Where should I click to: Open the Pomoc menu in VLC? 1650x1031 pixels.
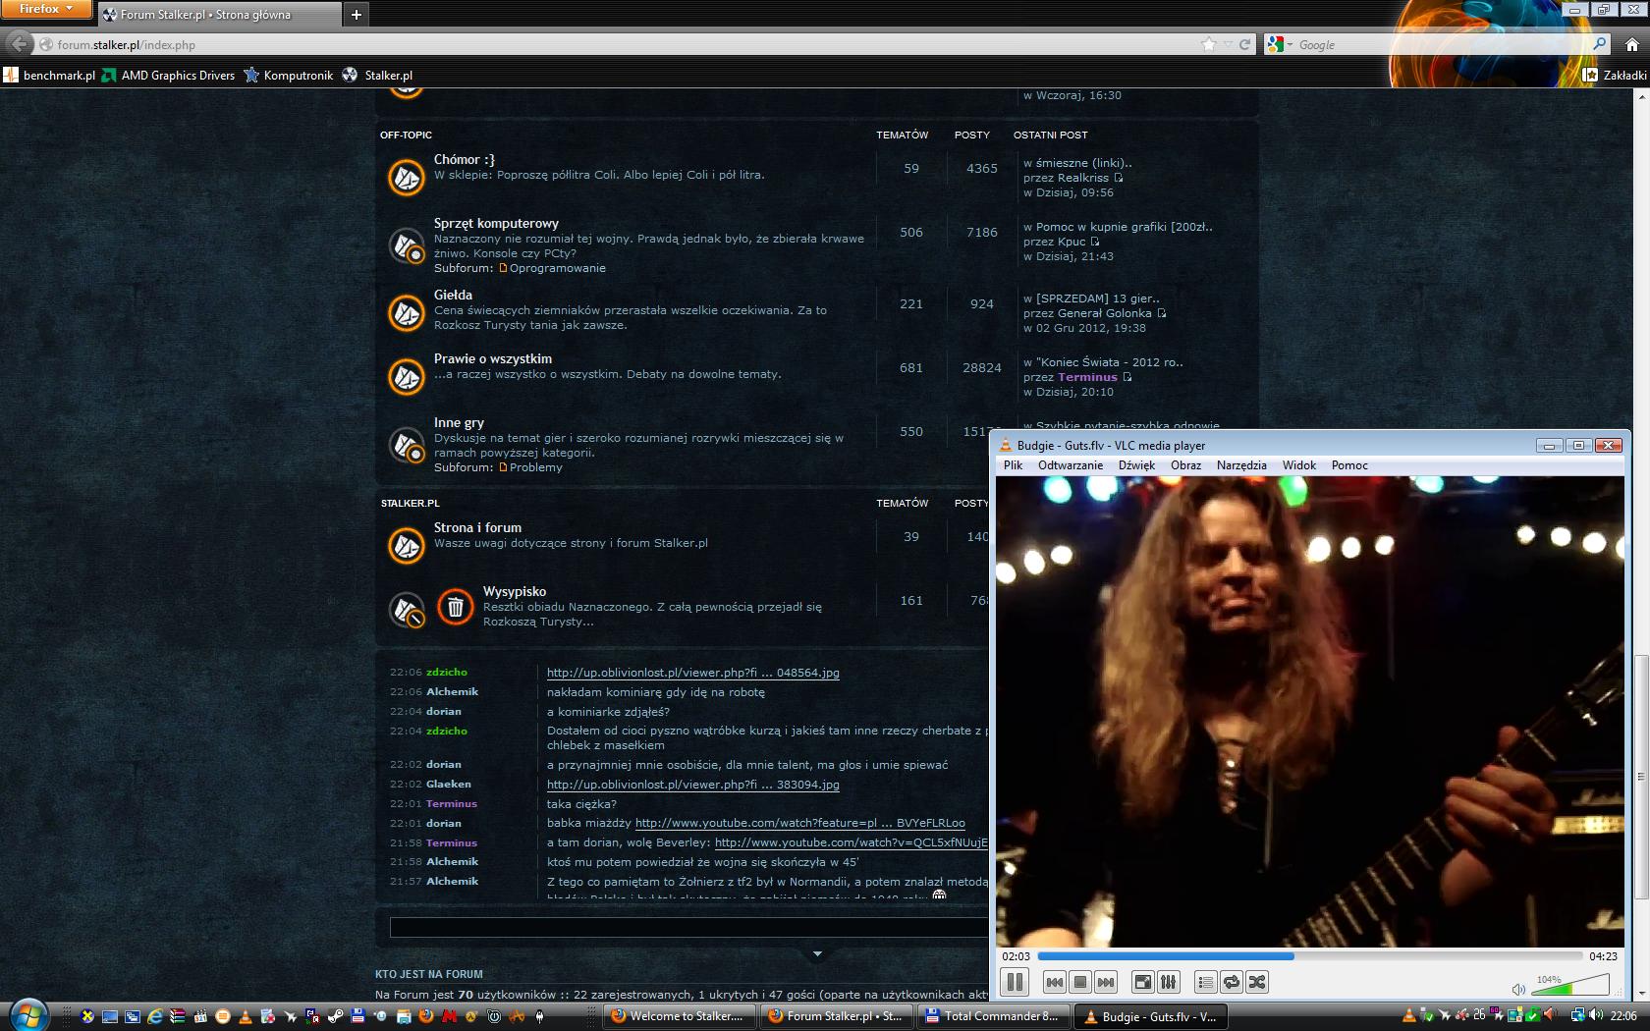(1349, 465)
